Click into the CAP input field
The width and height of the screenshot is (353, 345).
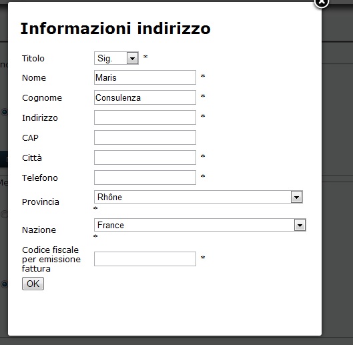[145, 137]
